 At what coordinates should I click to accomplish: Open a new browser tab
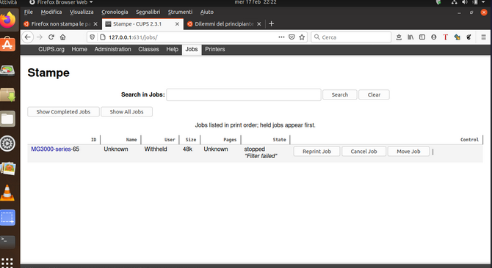coord(272,23)
